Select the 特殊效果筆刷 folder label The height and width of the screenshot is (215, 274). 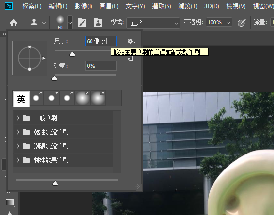(x=51, y=160)
